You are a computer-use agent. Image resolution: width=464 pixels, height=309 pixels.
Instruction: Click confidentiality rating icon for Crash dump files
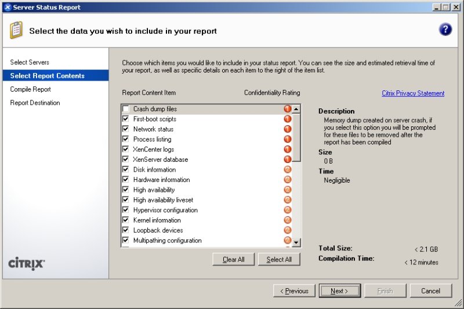coord(287,109)
